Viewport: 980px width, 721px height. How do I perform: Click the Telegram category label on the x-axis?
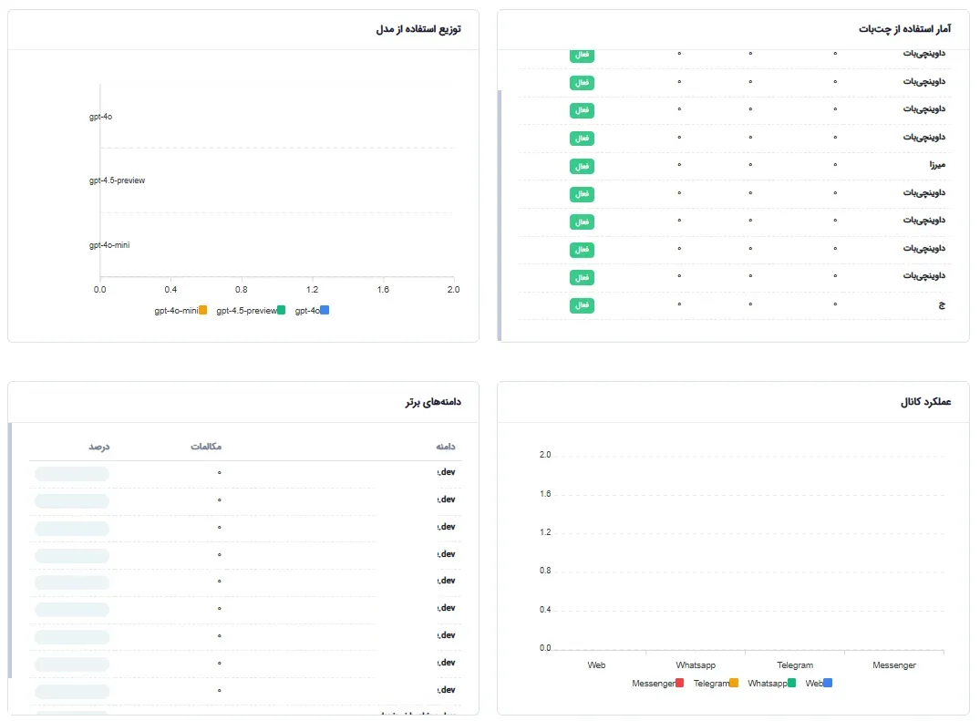point(795,664)
